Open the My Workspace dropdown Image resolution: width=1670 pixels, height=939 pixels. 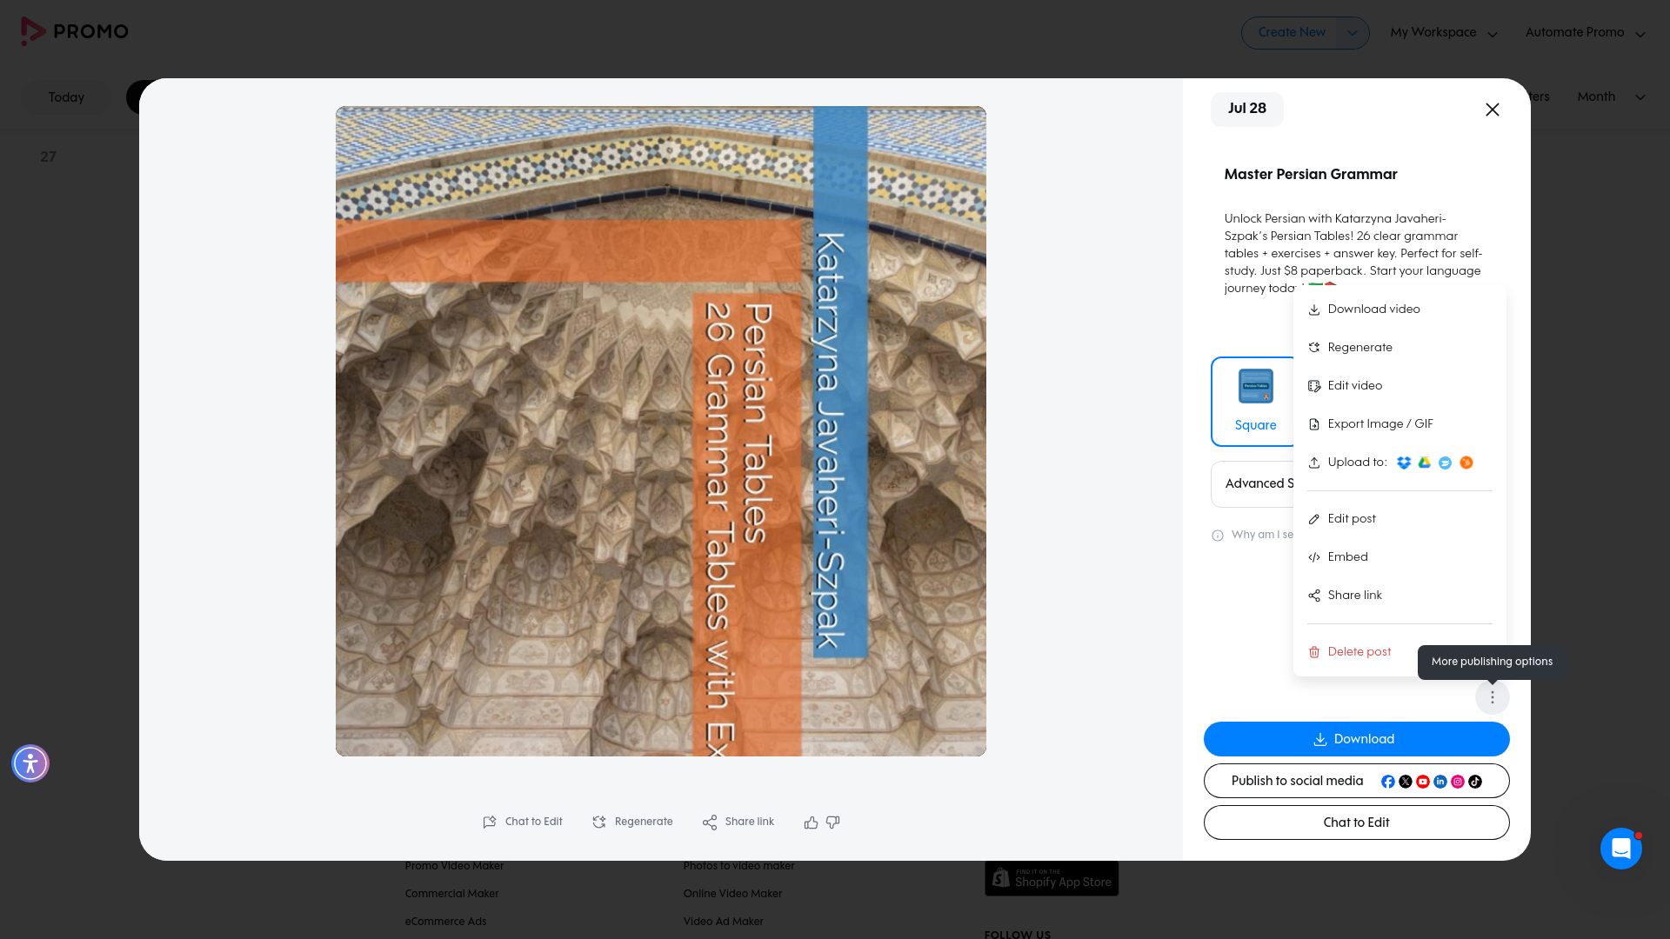[x=1444, y=33]
